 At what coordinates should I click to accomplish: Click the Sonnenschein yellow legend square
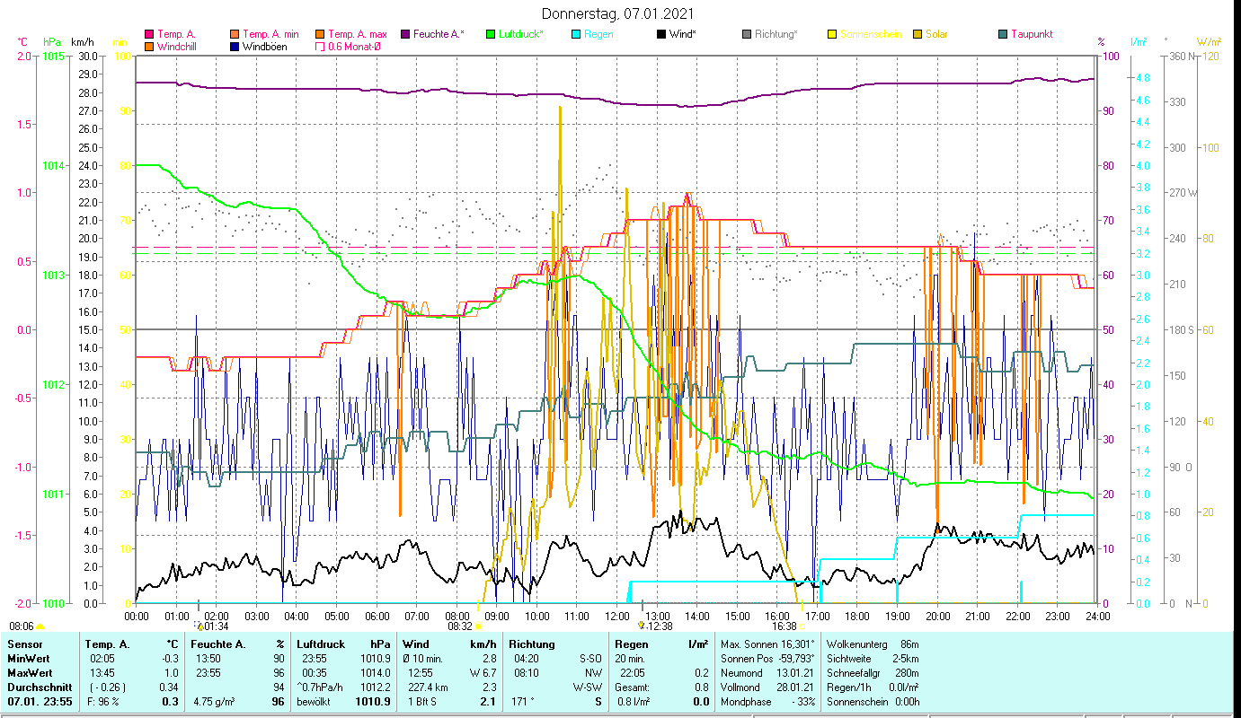tap(832, 35)
